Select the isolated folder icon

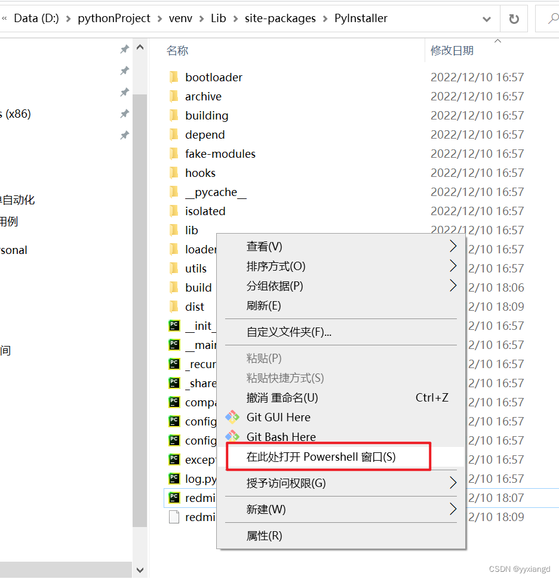point(174,211)
